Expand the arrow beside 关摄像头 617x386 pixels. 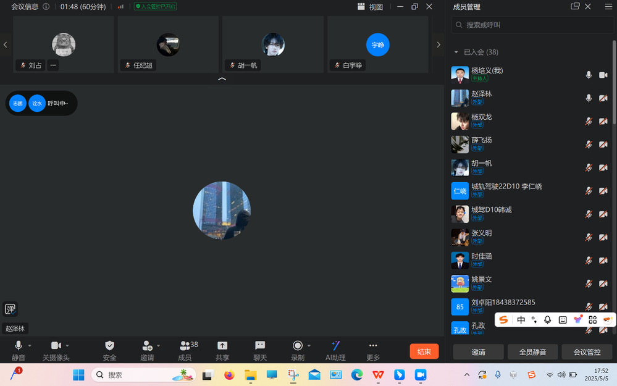coord(67,346)
